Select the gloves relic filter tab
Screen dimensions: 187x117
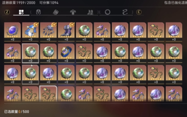56,12
